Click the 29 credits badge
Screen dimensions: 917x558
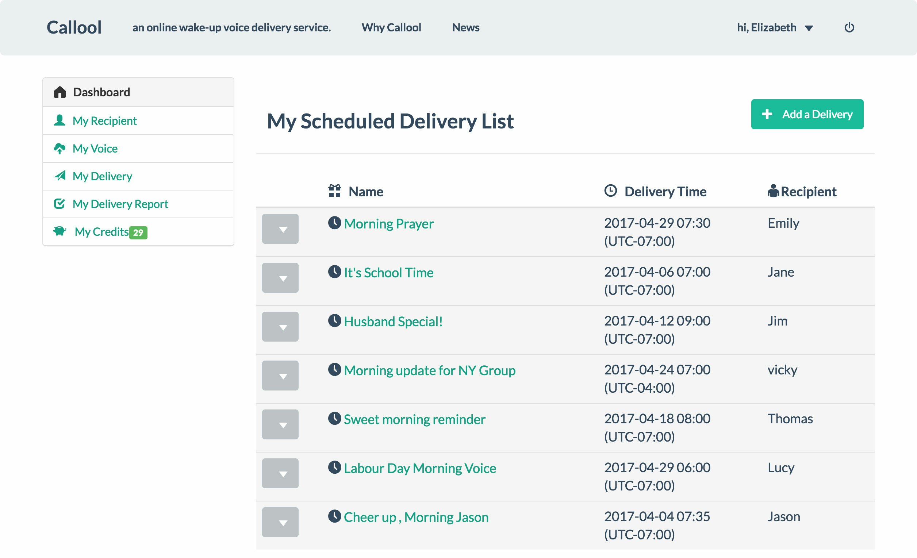(138, 232)
